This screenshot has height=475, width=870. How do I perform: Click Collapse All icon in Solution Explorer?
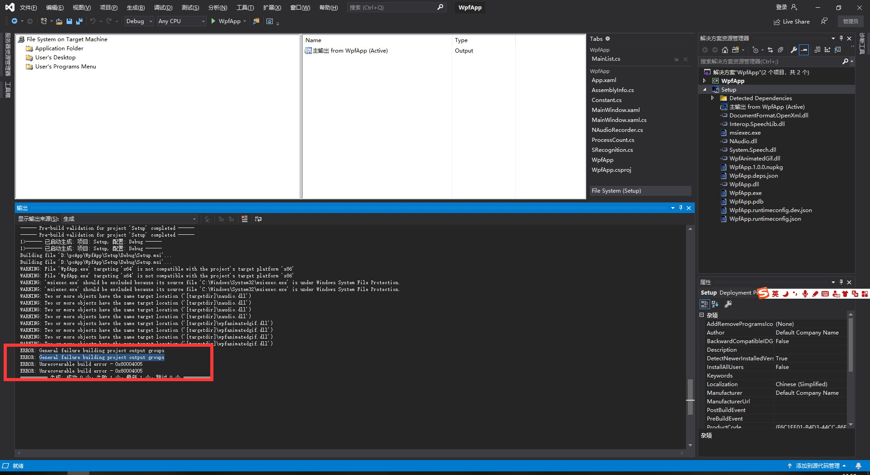pos(780,50)
